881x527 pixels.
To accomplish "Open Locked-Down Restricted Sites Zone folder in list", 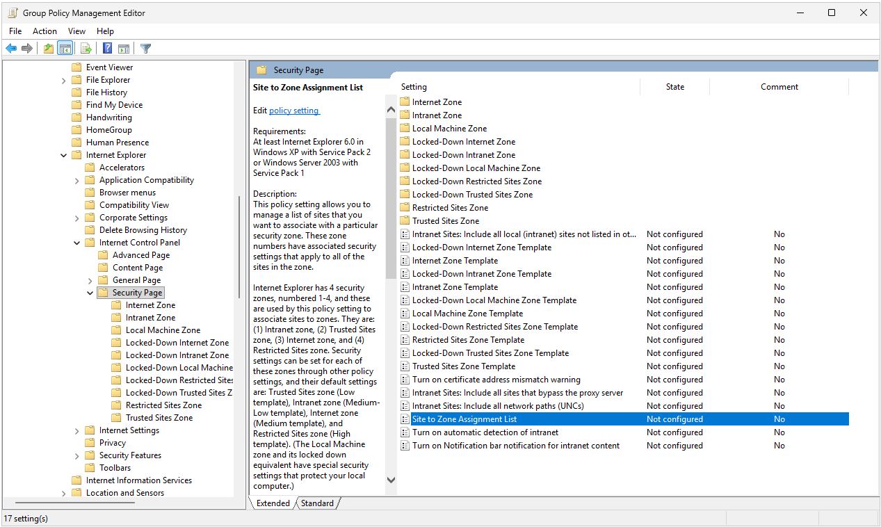I will [477, 181].
